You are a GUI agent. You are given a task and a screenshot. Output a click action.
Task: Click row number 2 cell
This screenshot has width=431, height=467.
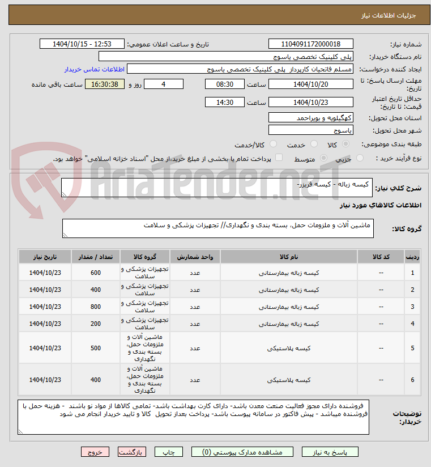[412, 290]
